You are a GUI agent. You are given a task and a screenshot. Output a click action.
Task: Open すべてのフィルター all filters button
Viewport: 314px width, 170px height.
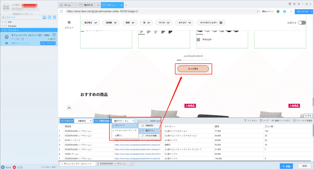211,23
